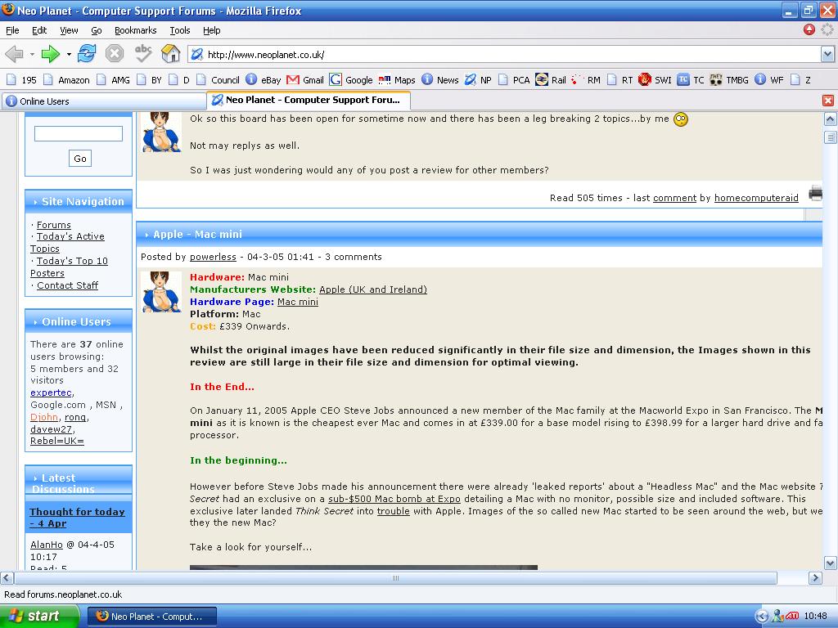
Task: Open the Back button history dropdown
Action: [32, 54]
